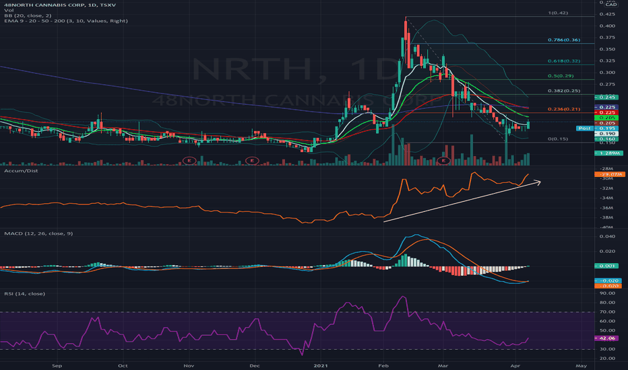628x370 pixels.
Task: Click the orange -0.020 MACD signal tag
Action: [608, 286]
